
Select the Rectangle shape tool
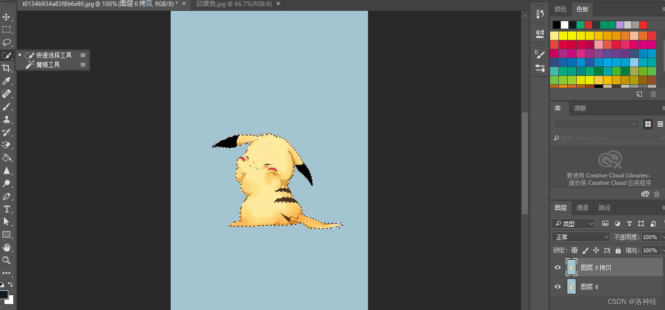point(6,235)
